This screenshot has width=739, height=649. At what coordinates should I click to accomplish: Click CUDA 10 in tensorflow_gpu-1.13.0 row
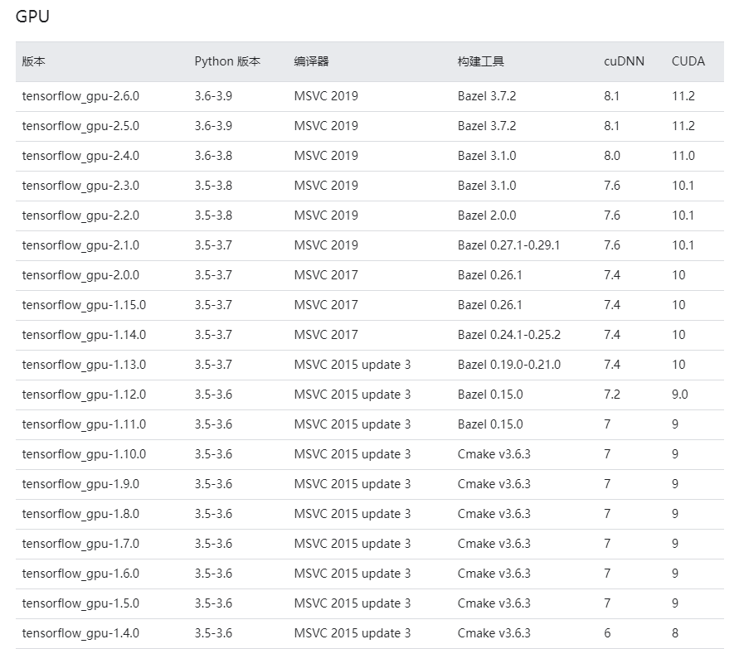click(x=678, y=365)
